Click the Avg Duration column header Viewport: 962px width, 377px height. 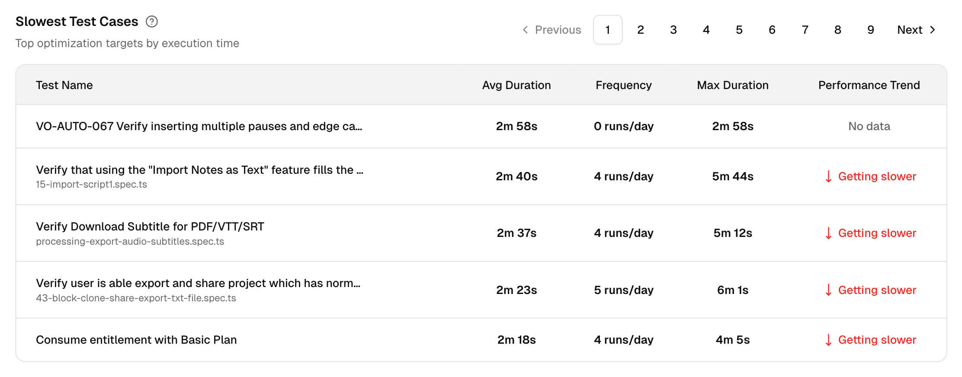[516, 85]
